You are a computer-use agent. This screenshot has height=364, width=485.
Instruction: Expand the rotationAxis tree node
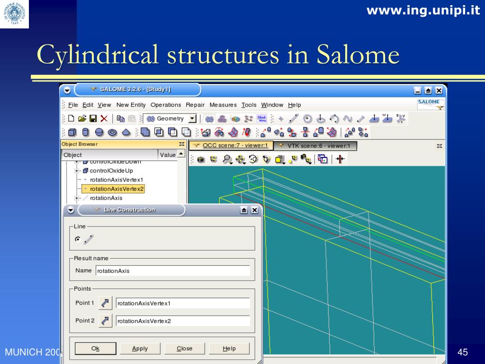tap(76, 198)
